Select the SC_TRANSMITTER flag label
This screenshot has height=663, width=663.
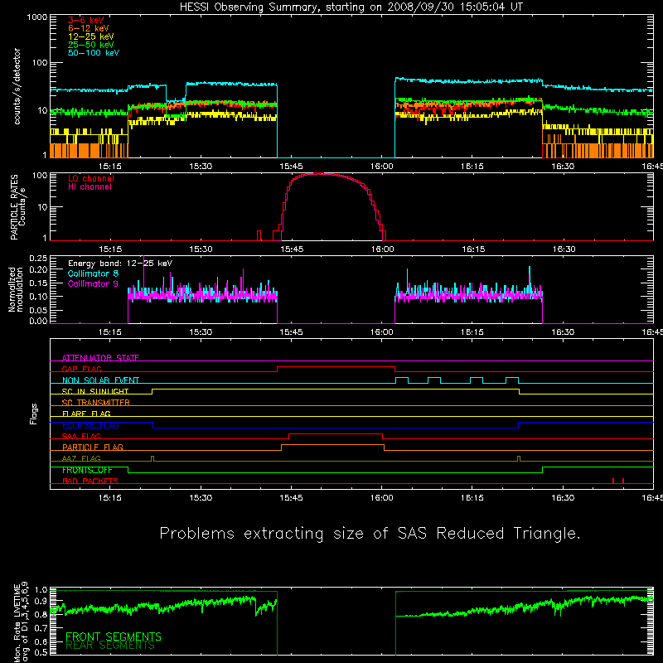coord(96,403)
